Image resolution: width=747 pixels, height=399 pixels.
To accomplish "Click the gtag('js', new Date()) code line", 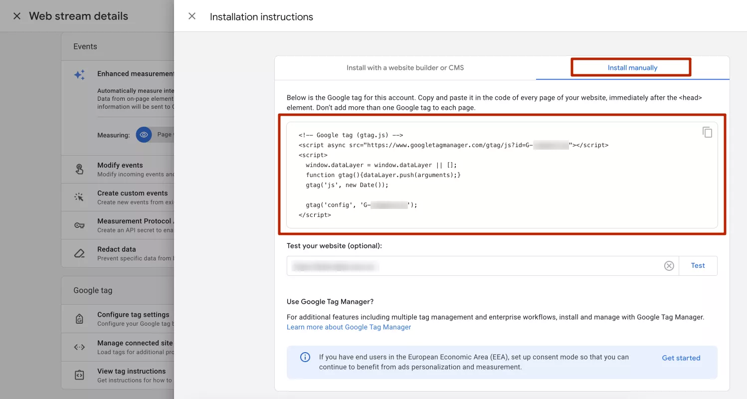I will (x=347, y=185).
